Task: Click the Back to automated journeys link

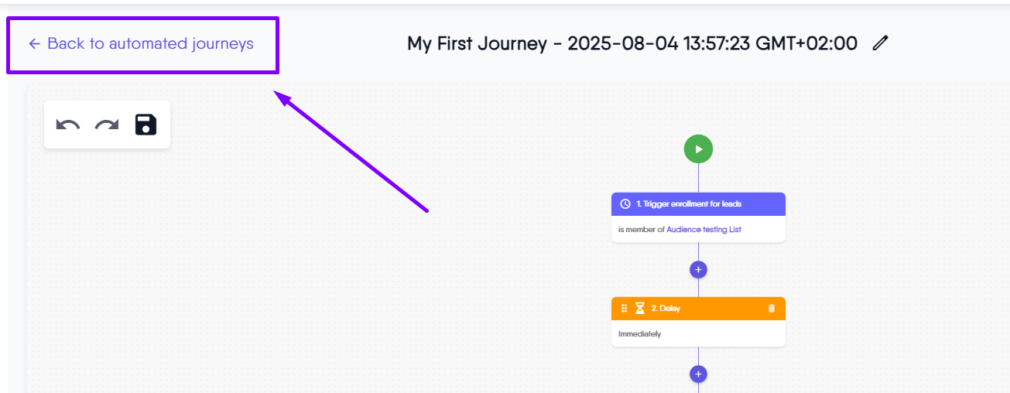Action: (x=150, y=44)
